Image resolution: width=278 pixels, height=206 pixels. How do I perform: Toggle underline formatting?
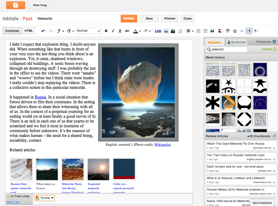(120, 31)
